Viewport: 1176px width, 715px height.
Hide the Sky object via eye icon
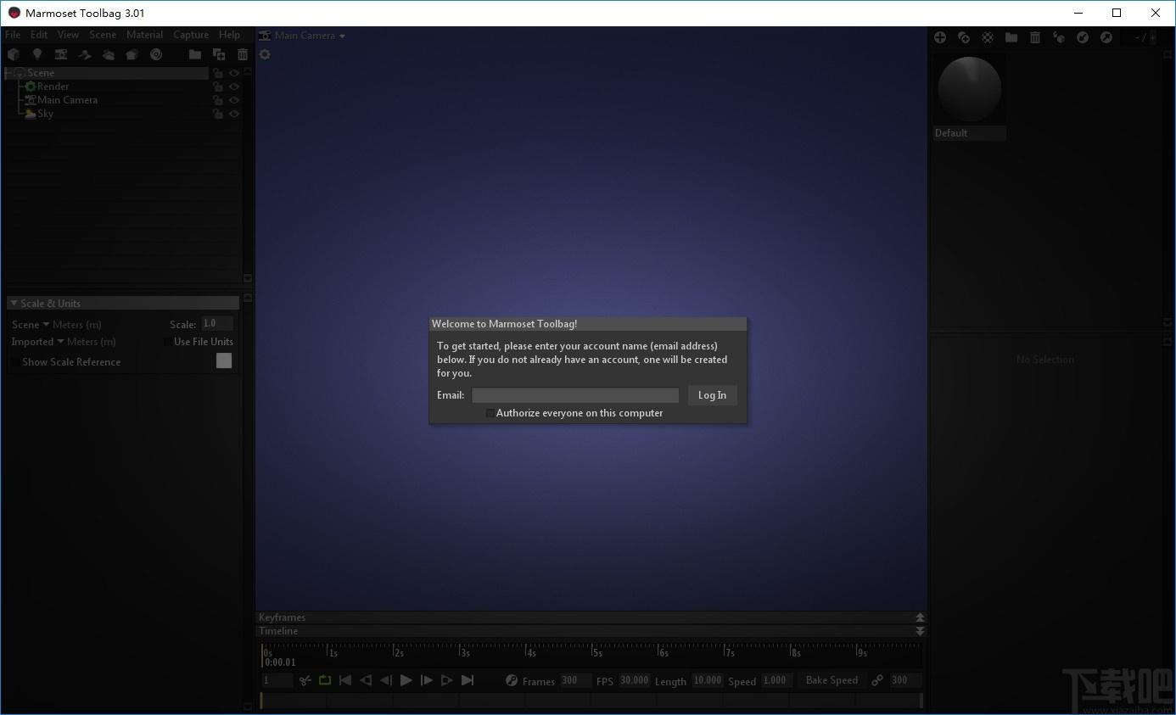pos(234,114)
